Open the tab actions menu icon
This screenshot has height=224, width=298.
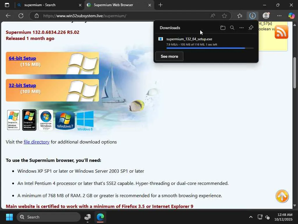[7, 5]
